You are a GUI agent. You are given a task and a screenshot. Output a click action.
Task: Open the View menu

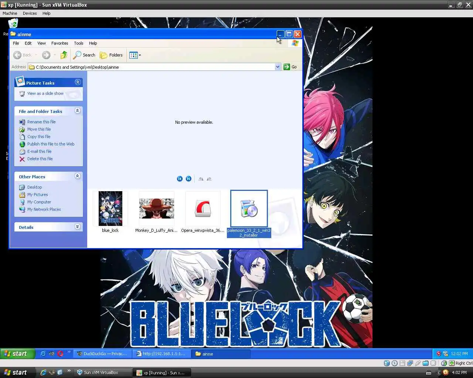pyautogui.click(x=41, y=43)
